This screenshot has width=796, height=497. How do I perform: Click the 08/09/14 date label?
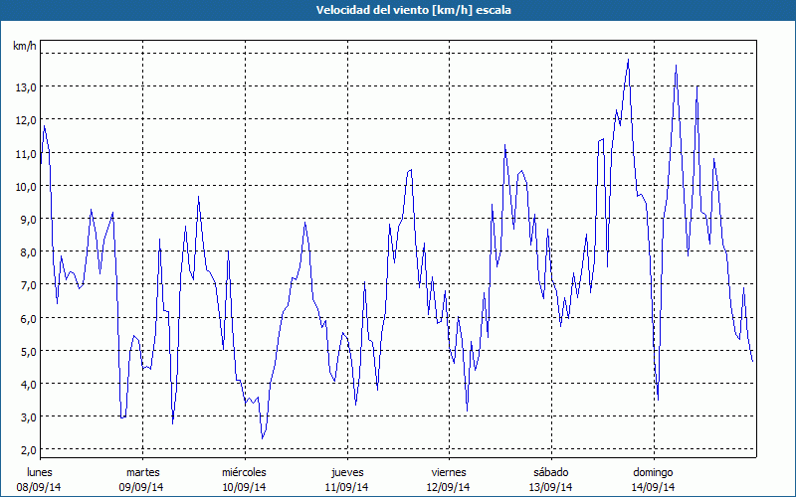pyautogui.click(x=40, y=487)
